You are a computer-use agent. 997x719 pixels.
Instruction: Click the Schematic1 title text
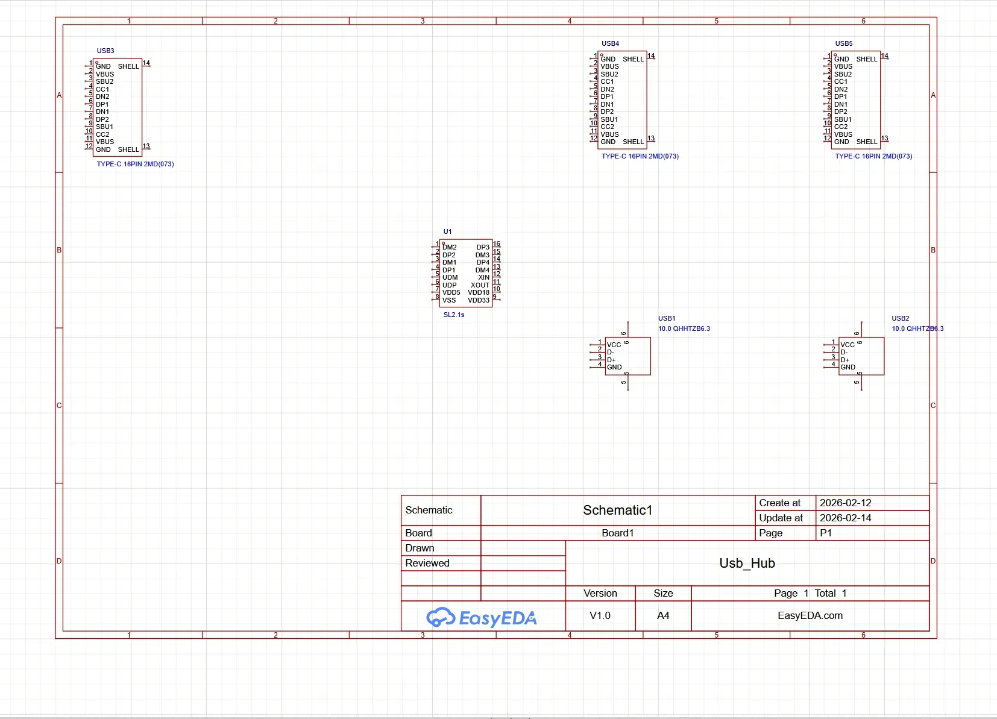[617, 510]
